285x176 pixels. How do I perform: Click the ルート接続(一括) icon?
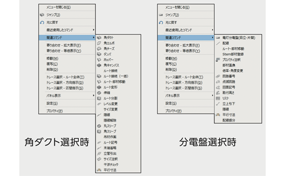point(99,76)
